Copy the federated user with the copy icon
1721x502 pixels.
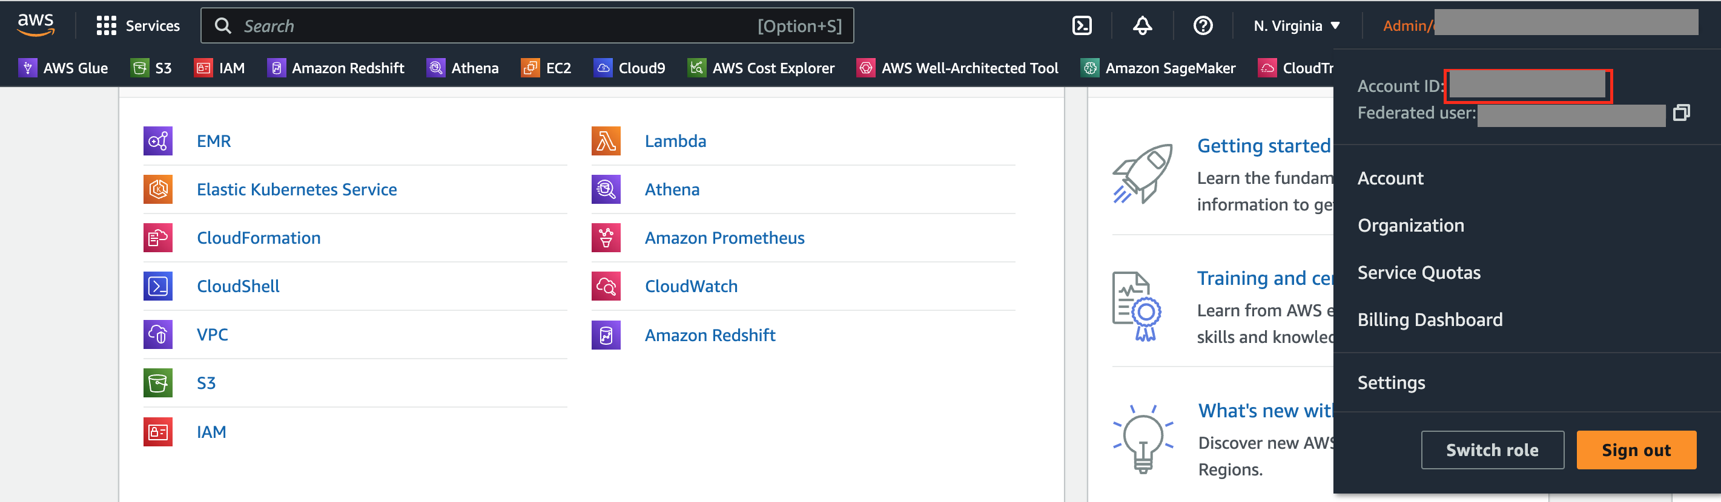point(1681,113)
